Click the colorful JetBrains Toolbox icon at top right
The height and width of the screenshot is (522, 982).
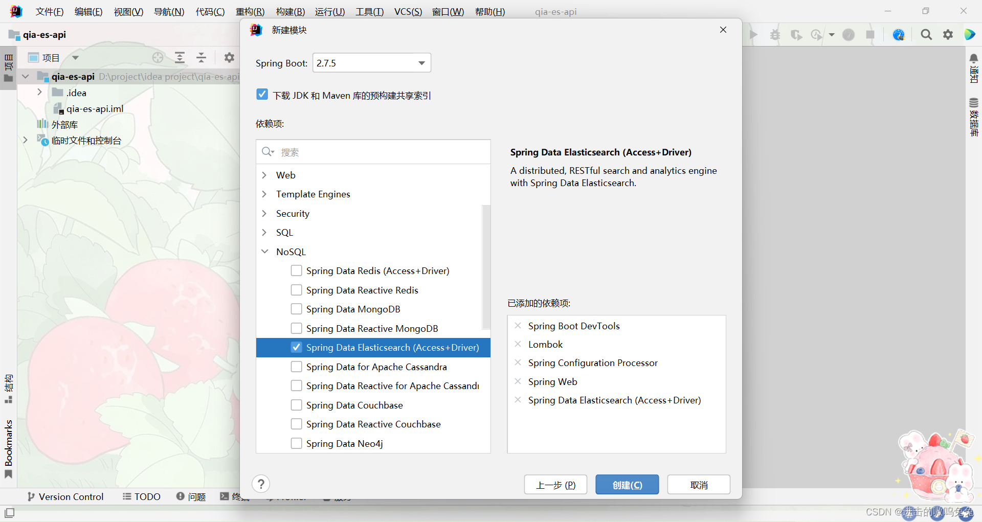pyautogui.click(x=970, y=35)
